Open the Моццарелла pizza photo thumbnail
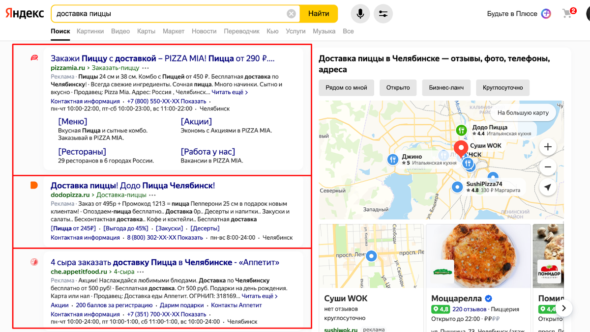The width and height of the screenshot is (590, 332). tap(478, 256)
